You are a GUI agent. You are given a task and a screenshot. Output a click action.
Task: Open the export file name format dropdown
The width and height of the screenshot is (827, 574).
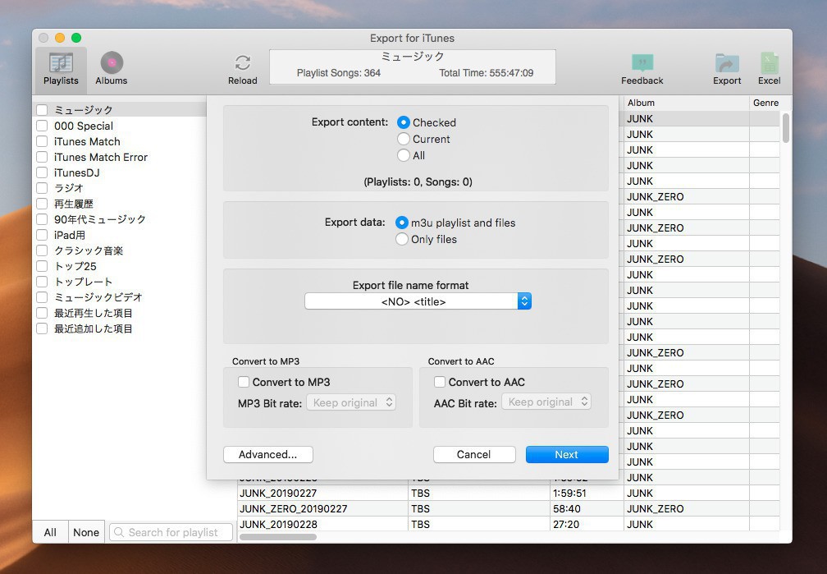click(418, 301)
